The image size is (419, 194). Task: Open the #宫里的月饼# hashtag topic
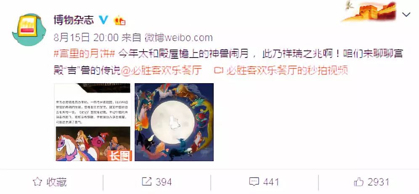tap(84, 54)
